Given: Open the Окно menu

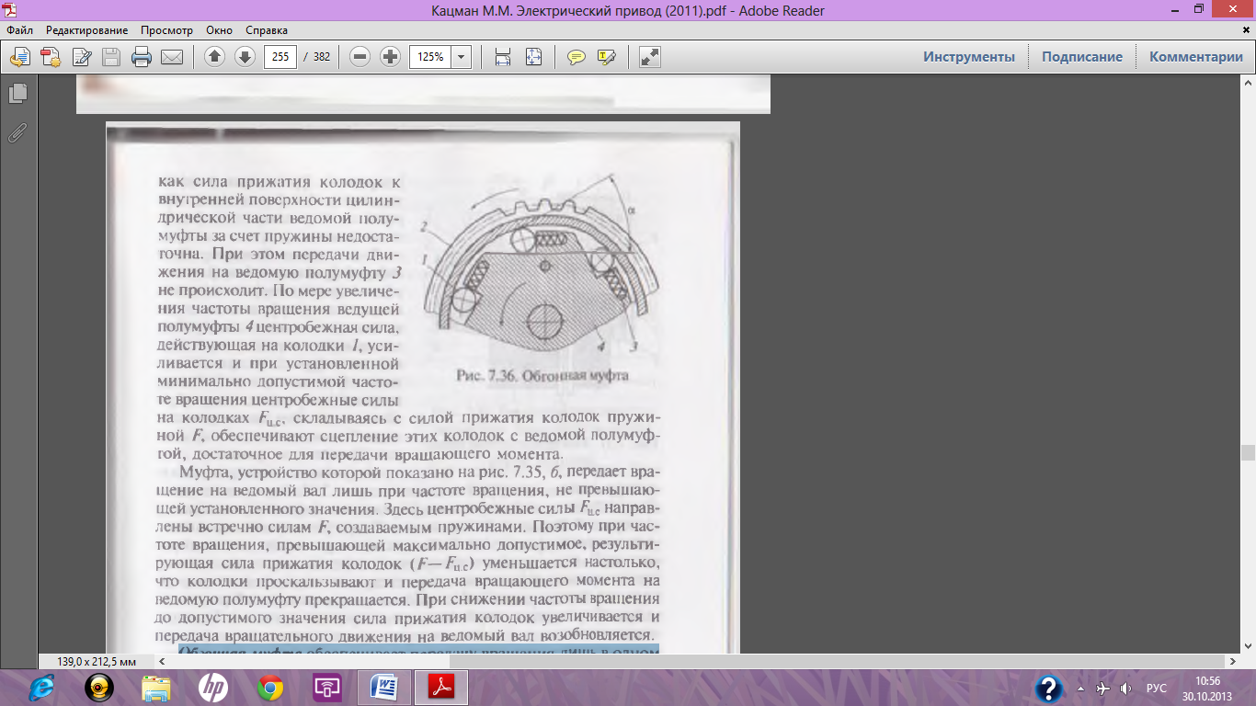Looking at the screenshot, I should coord(219,30).
